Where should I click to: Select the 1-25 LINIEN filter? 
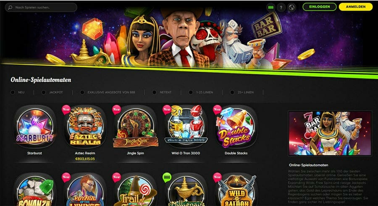[191, 92]
